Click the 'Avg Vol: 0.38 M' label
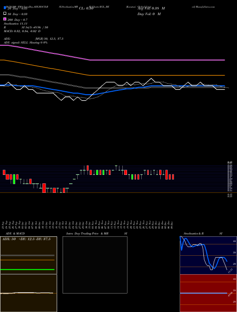The width and height of the screenshot is (237, 312). 151,9
